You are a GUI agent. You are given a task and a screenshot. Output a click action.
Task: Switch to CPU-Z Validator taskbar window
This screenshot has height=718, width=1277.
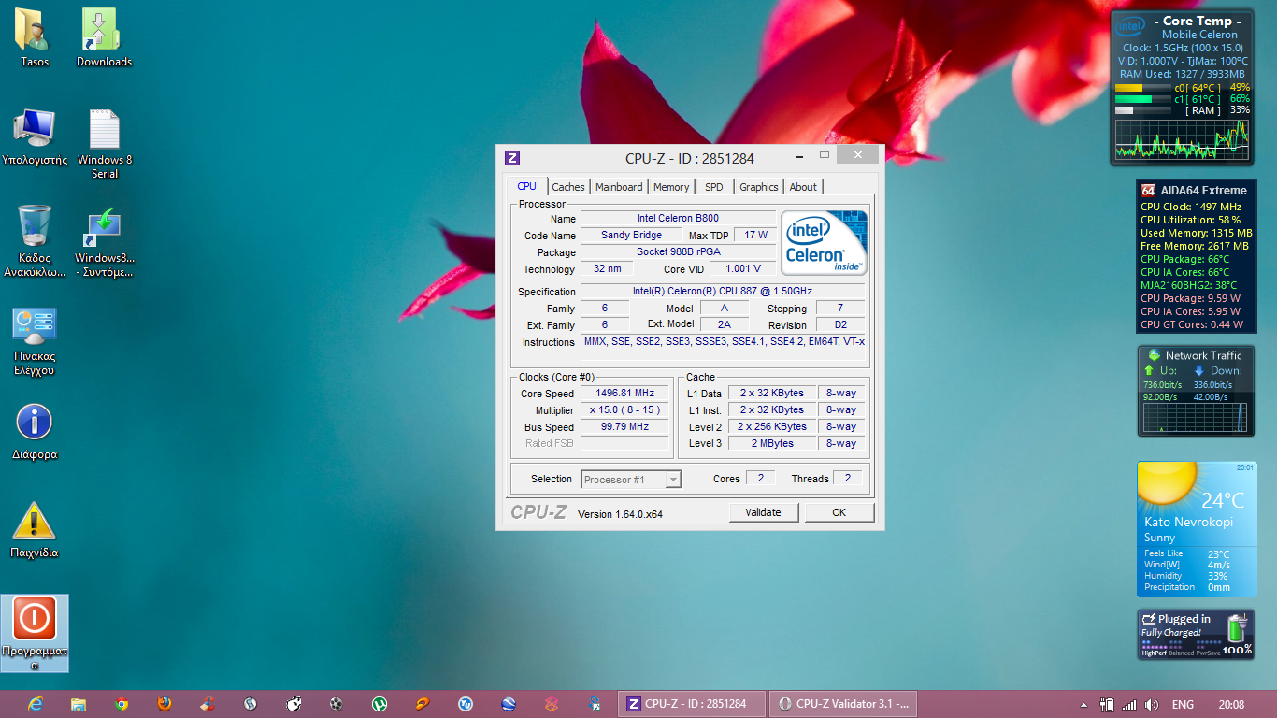tap(842, 704)
